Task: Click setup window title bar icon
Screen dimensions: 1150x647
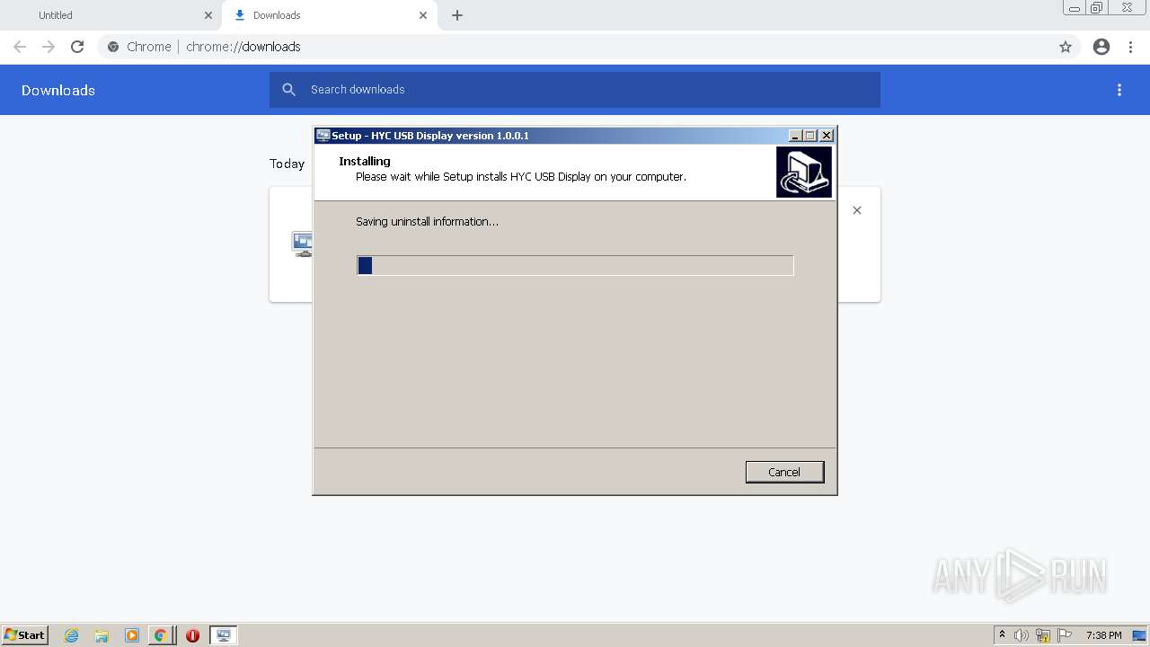Action: 323,136
